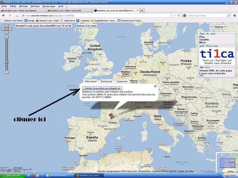Close the 'Editer votre profil' tab
The image size is (238, 178).
click(x=91, y=10)
